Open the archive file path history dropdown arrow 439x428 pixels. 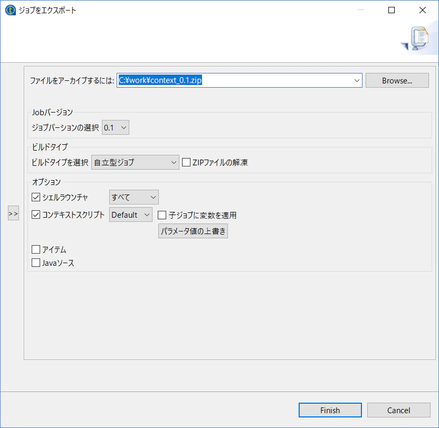coord(357,80)
